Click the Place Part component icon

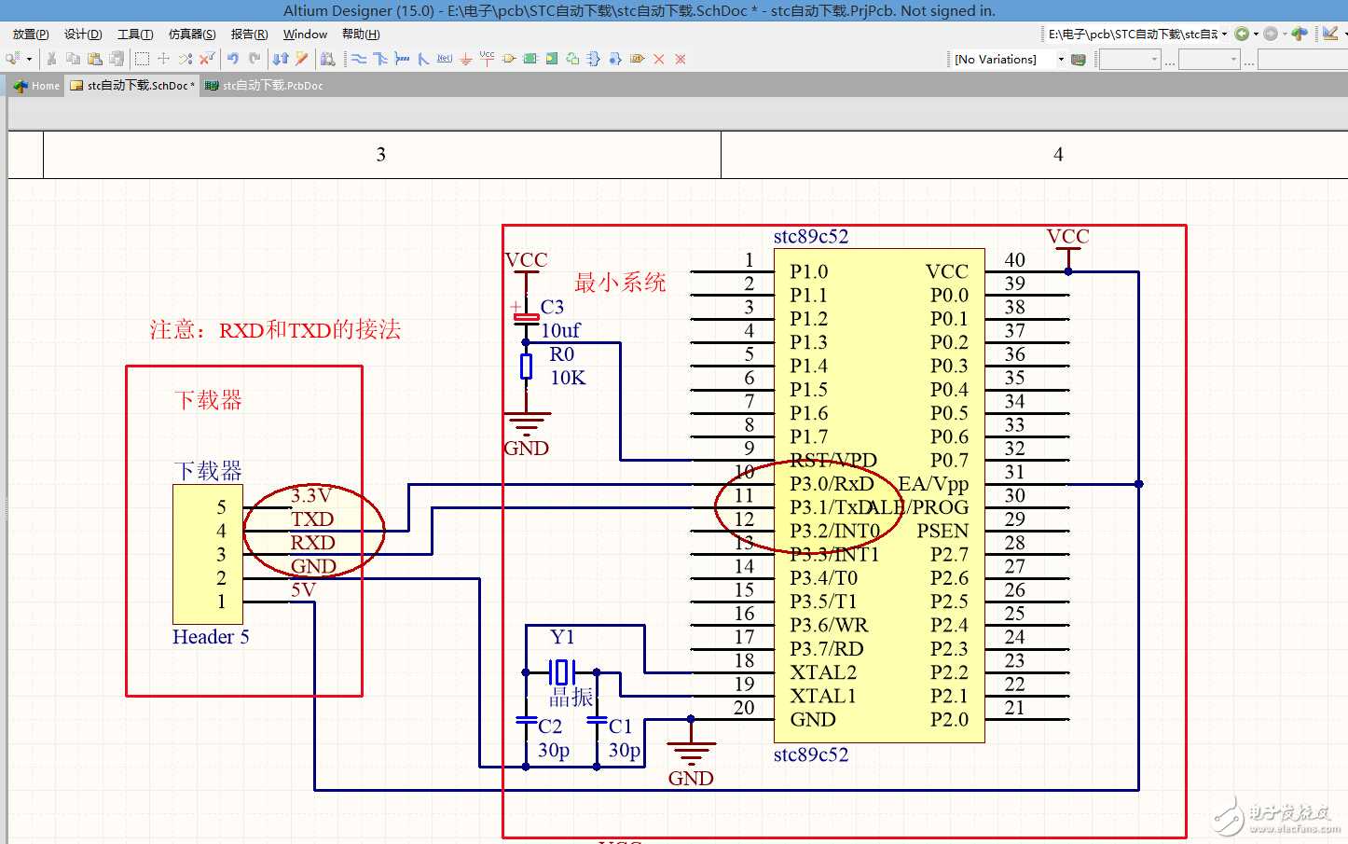pos(509,59)
